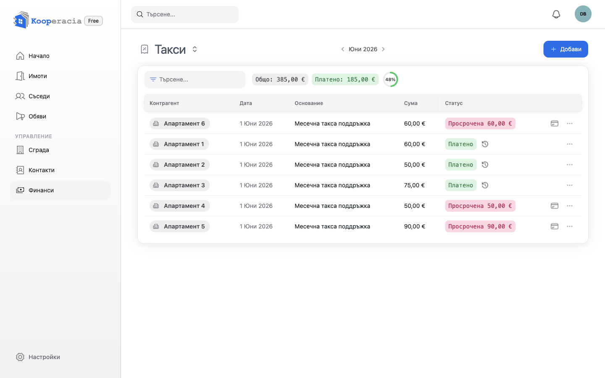Click the 48% paid progress ring
605x378 pixels.
click(x=390, y=79)
